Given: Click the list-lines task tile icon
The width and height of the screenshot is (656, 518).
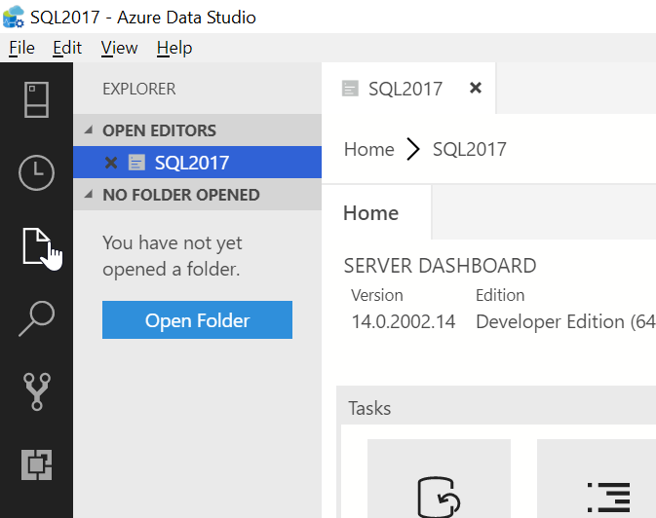Looking at the screenshot, I should pos(608,498).
